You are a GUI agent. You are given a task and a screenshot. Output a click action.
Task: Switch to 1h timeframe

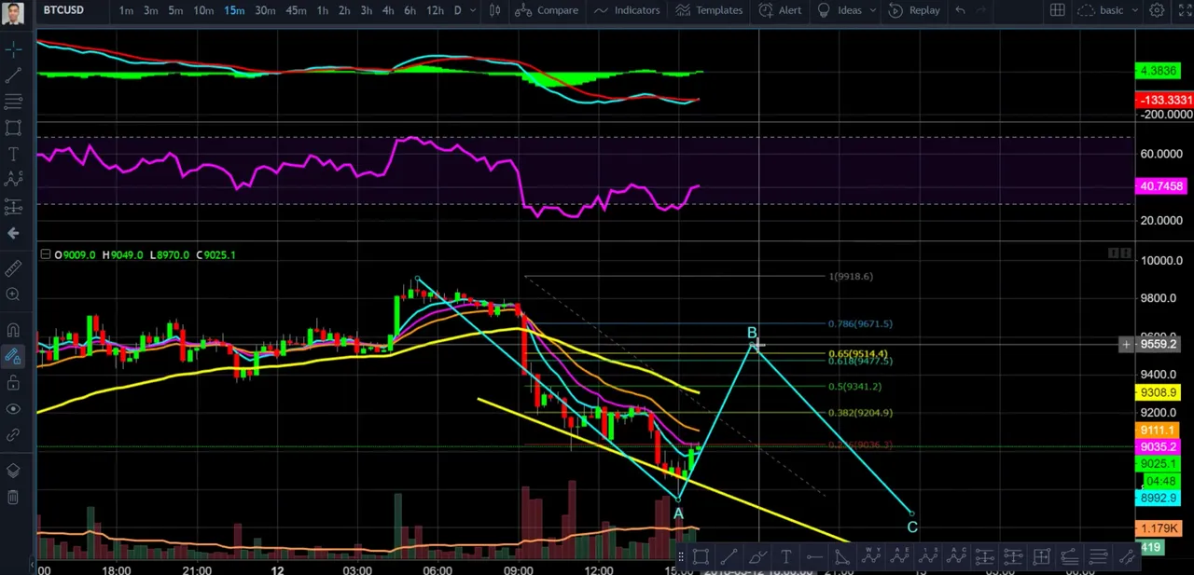click(322, 10)
